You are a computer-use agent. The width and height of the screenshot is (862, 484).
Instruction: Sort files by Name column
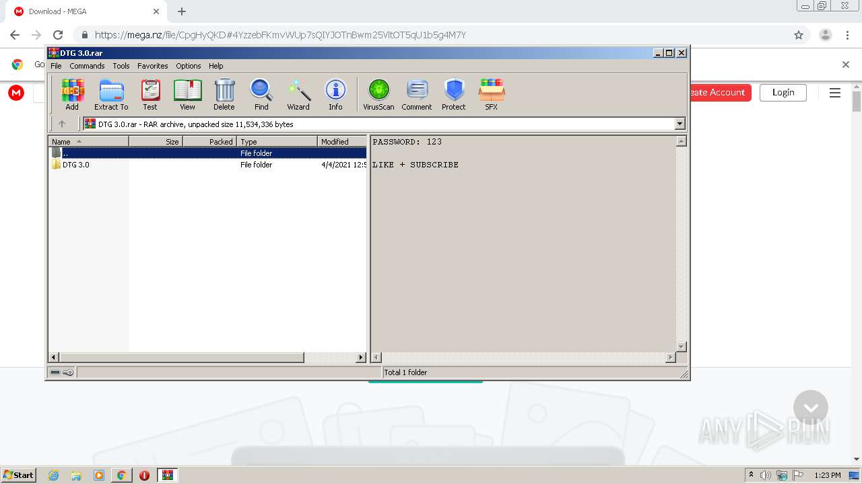[x=89, y=142]
